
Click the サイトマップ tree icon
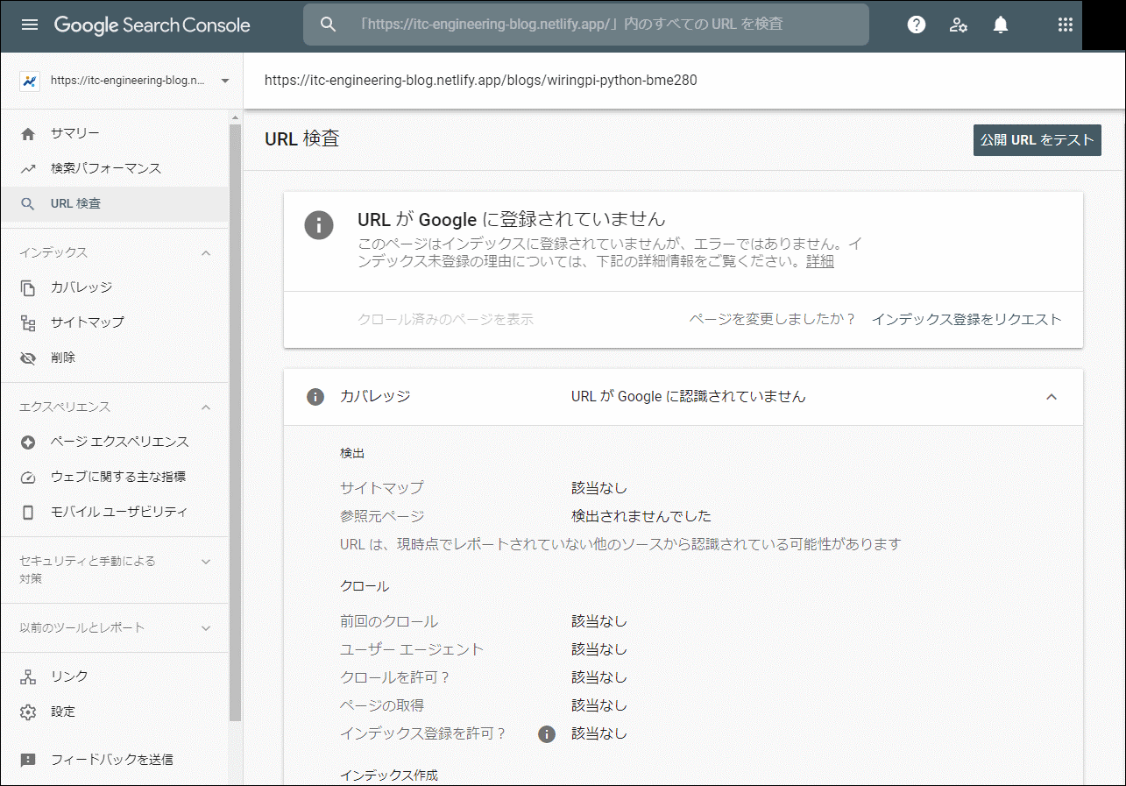pyautogui.click(x=28, y=322)
